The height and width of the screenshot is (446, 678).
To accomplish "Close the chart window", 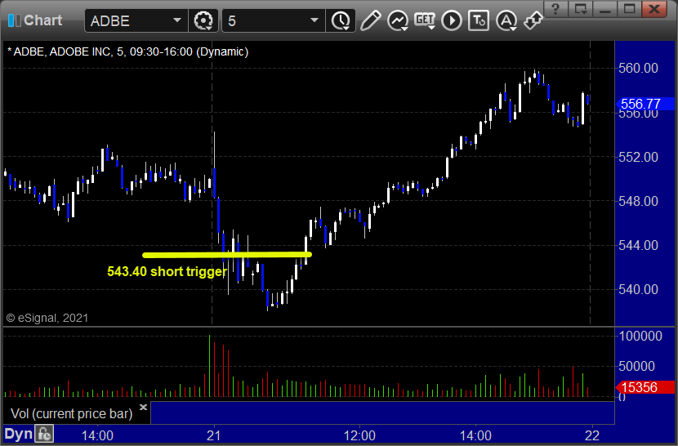I will pyautogui.click(x=654, y=9).
